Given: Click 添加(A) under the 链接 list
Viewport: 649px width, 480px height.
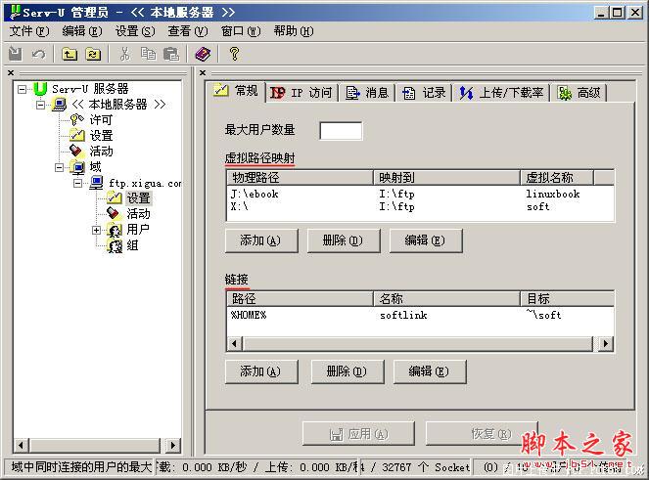Looking at the screenshot, I should pos(261,371).
